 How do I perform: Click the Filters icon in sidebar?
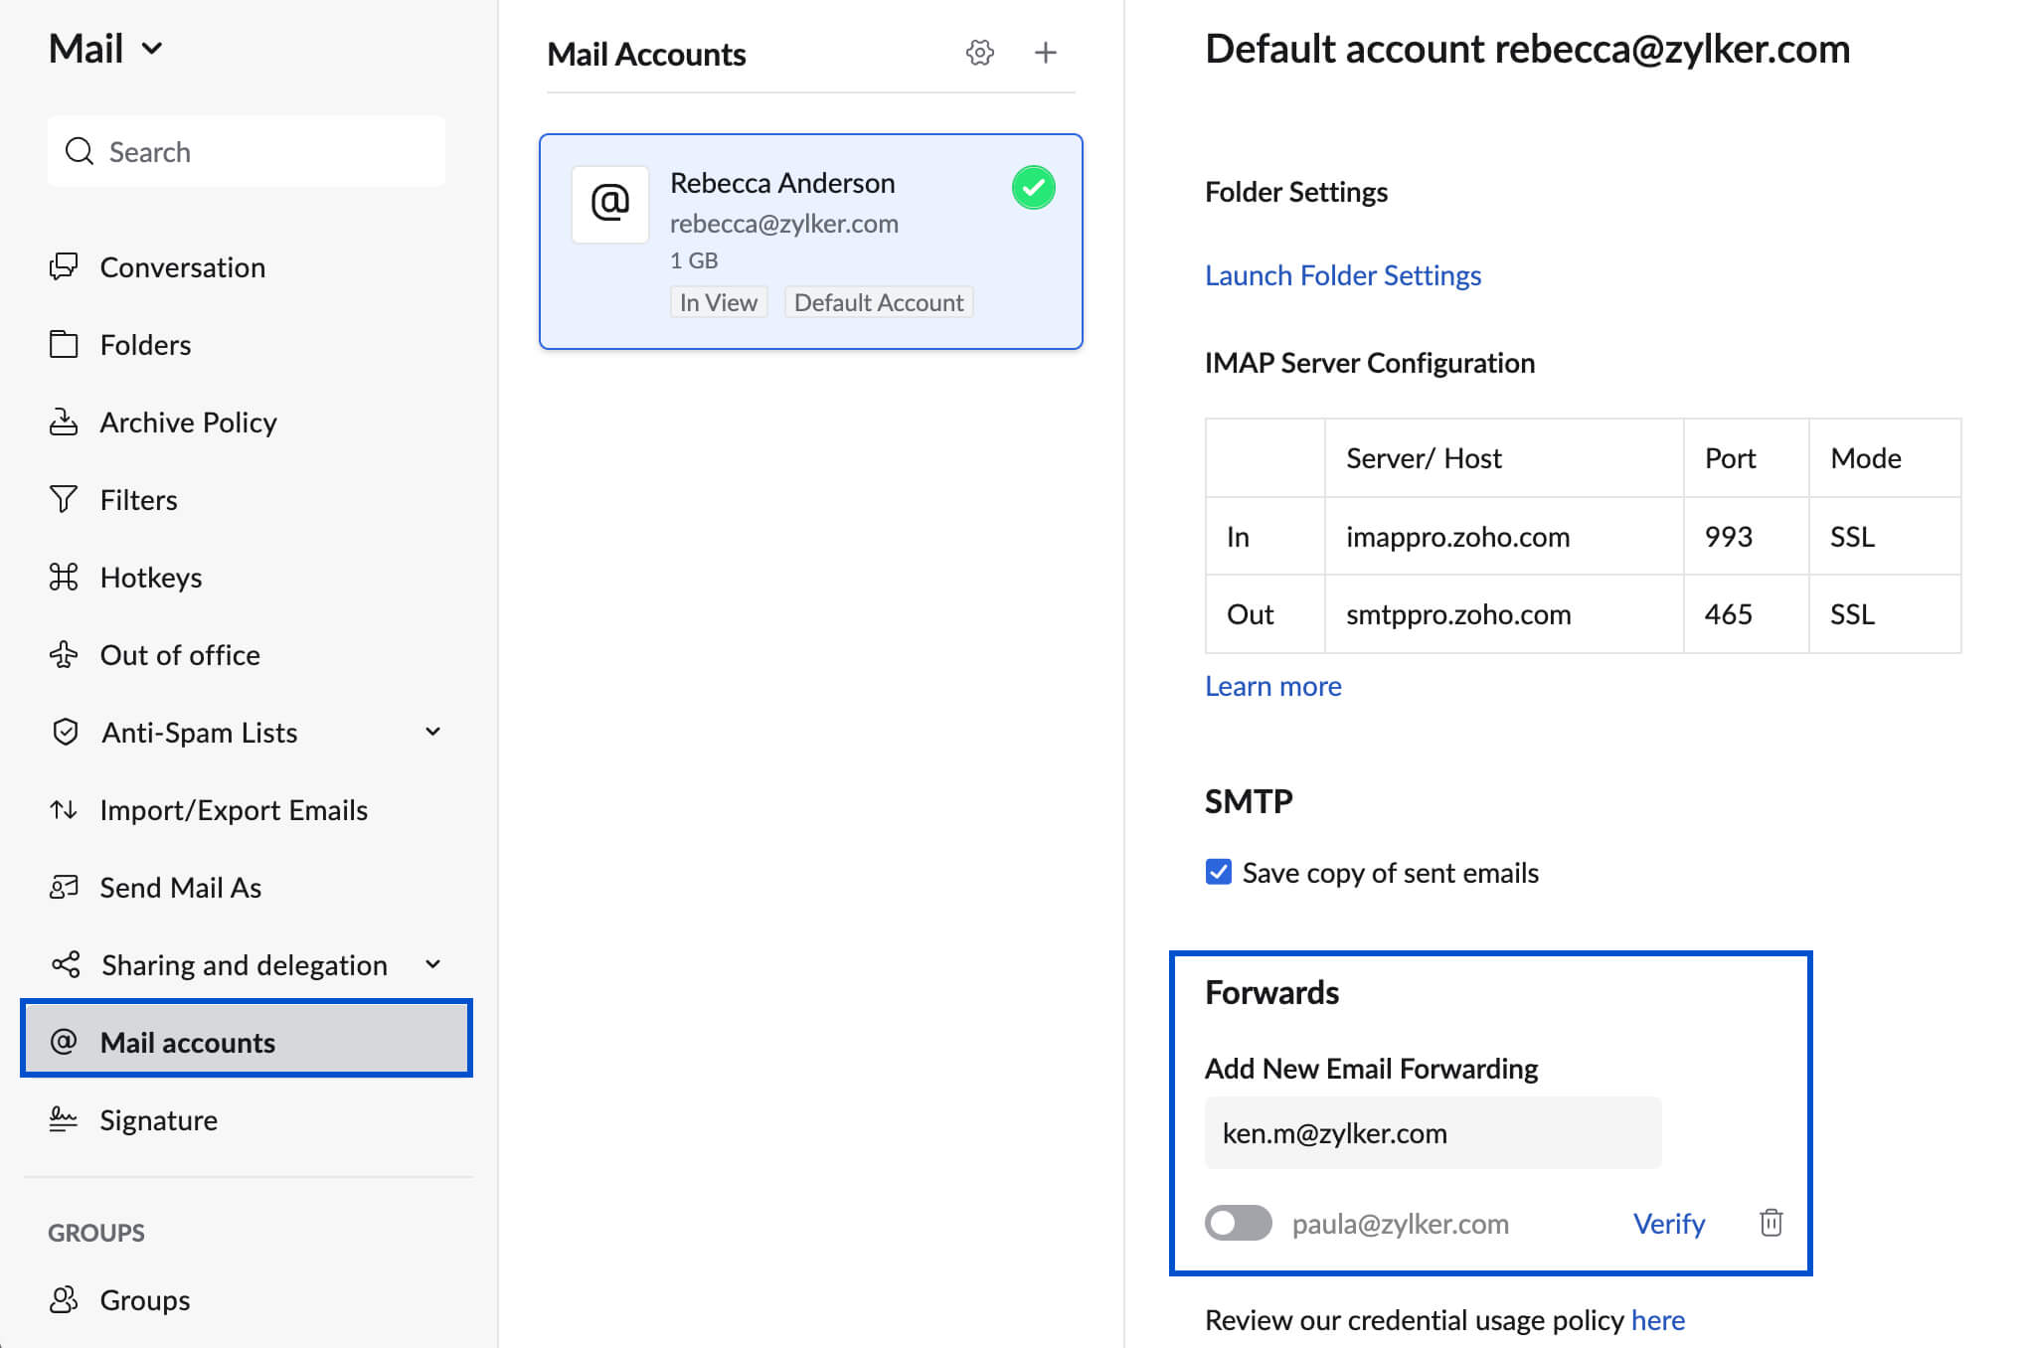coord(64,499)
